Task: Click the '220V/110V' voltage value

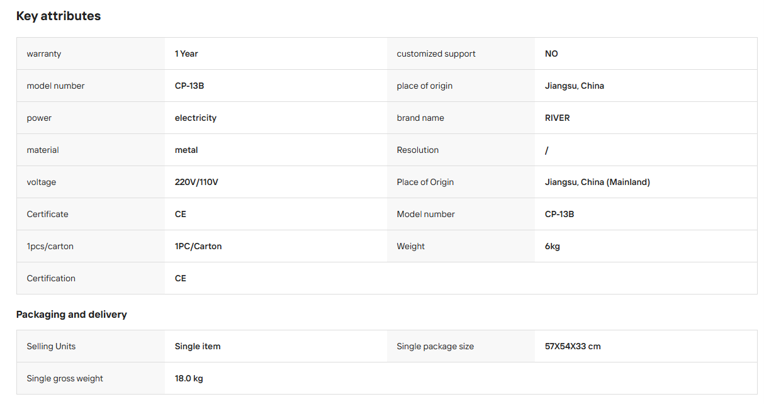Action: 196,182
